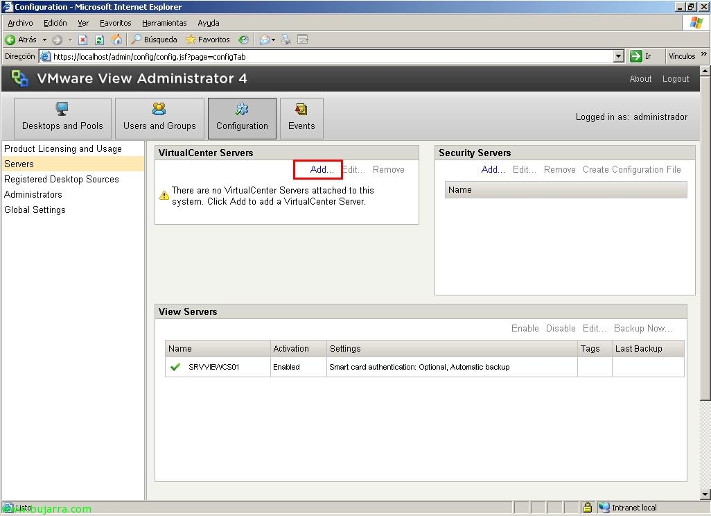This screenshot has height=516, width=711.
Task: Click the Refresh page icon
Action: [x=99, y=40]
